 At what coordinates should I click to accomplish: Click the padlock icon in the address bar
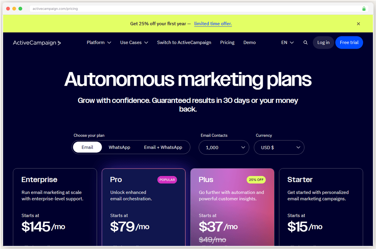point(364,9)
